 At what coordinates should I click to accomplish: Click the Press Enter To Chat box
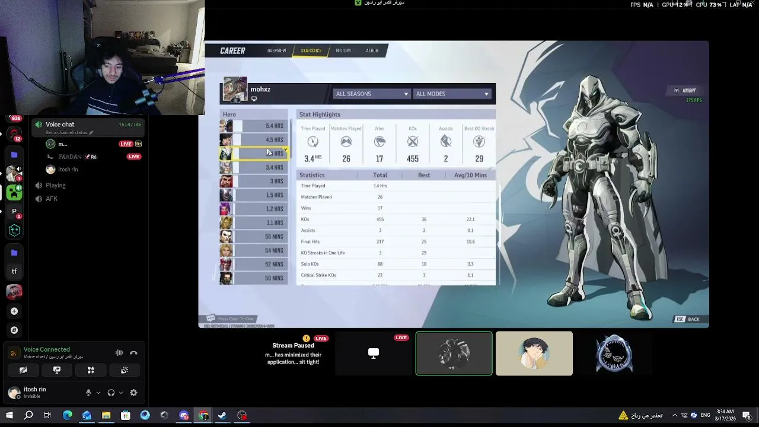pos(231,319)
